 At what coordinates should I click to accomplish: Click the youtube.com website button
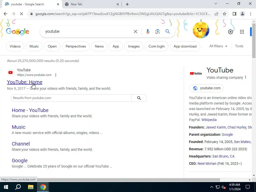(x=206, y=88)
